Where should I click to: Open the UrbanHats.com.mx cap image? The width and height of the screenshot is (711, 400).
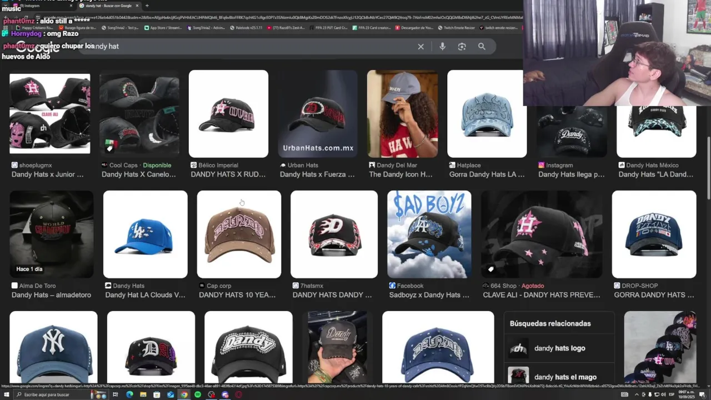click(x=318, y=113)
